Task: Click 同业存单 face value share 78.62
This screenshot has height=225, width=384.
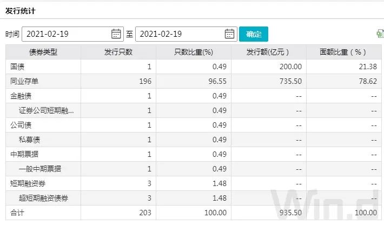Action: tap(368, 81)
